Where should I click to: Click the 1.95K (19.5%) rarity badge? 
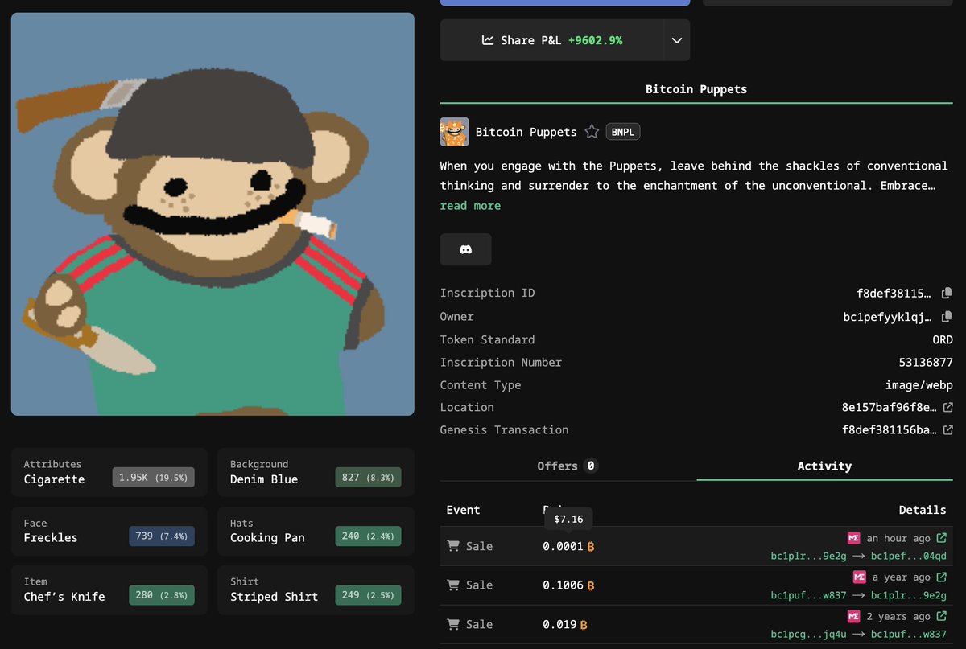(x=154, y=478)
